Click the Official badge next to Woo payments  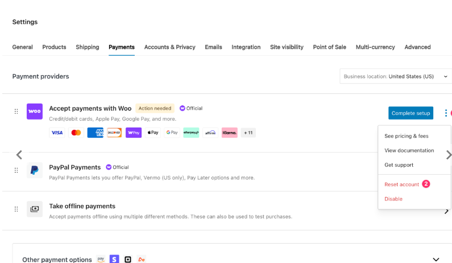(x=191, y=108)
